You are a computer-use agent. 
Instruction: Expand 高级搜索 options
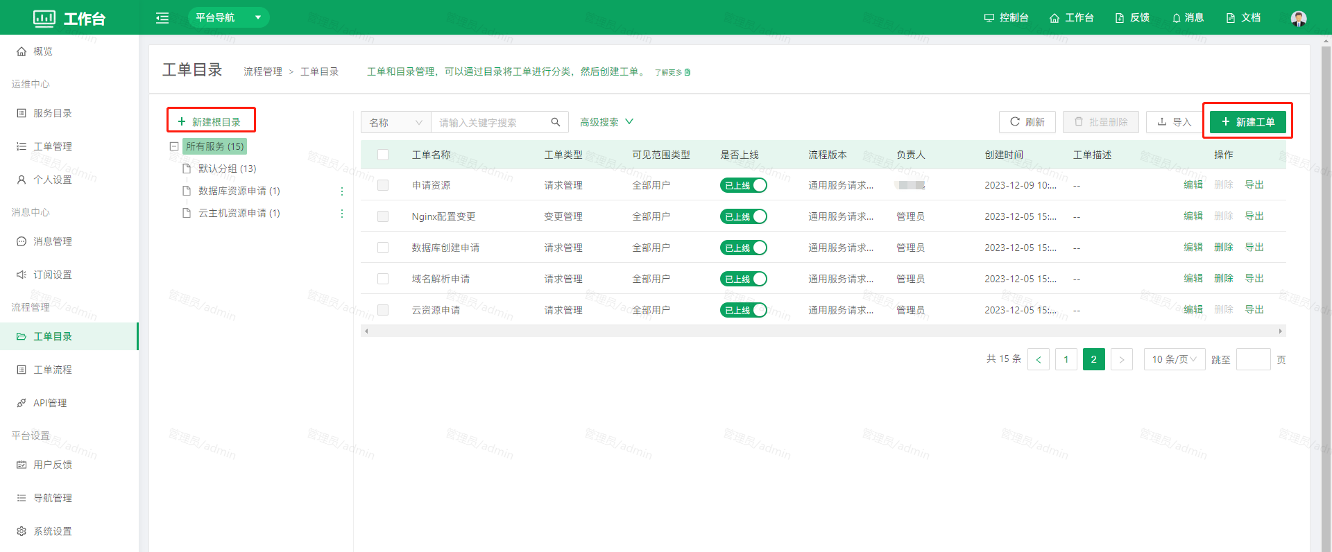pyautogui.click(x=606, y=122)
